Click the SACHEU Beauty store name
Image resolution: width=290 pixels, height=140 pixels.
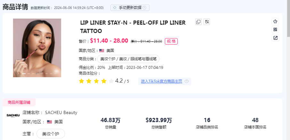click(61, 112)
